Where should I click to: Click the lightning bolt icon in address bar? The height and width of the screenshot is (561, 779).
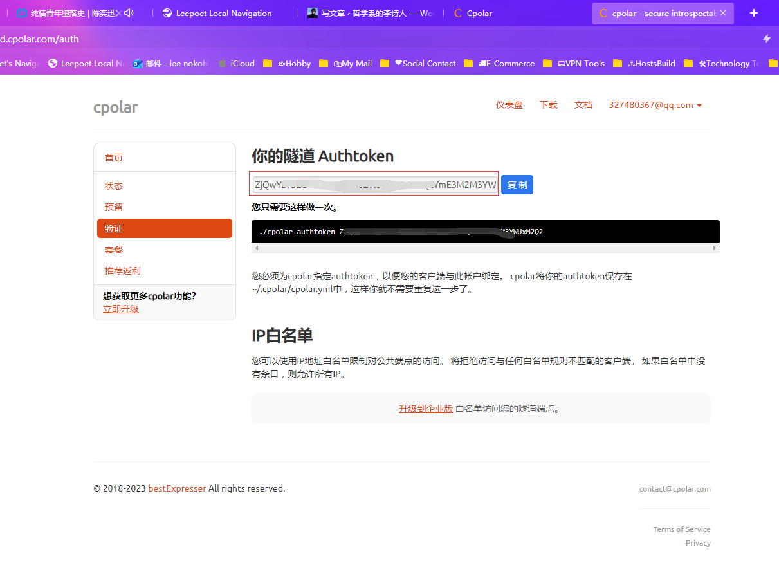[766, 39]
